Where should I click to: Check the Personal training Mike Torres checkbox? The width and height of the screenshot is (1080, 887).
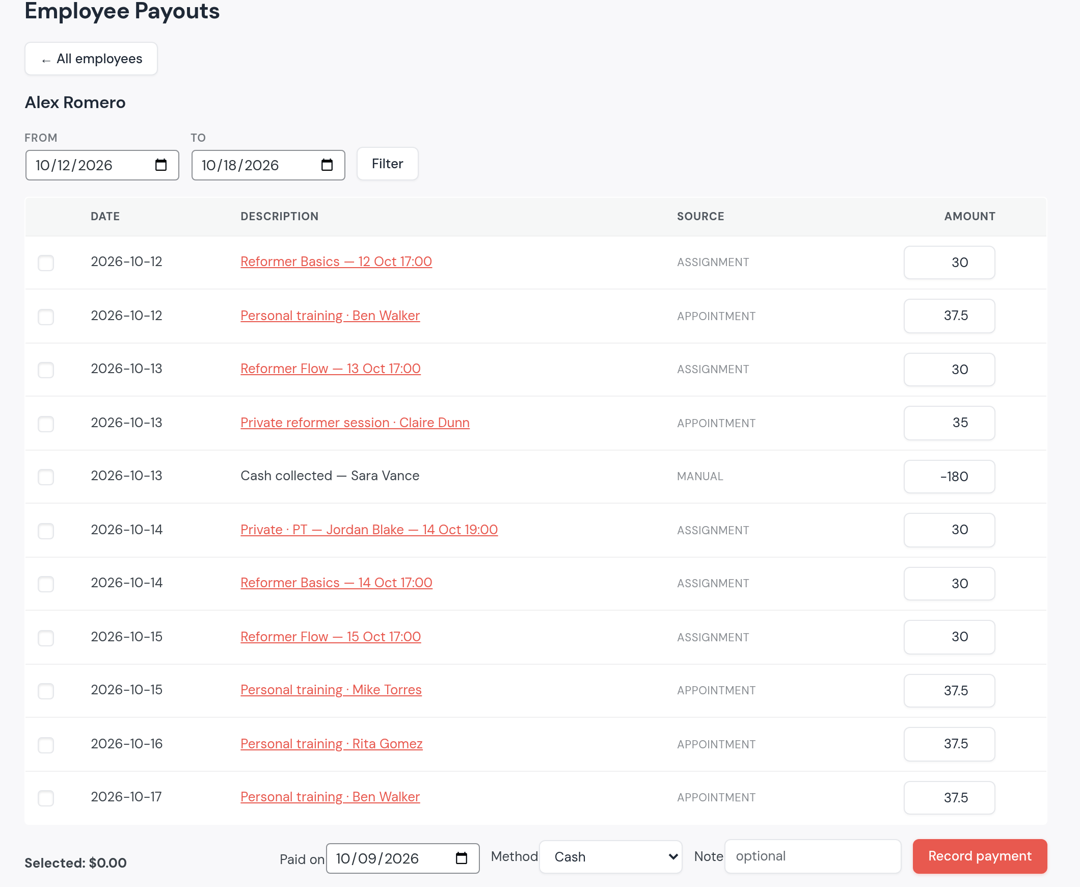[x=46, y=691]
